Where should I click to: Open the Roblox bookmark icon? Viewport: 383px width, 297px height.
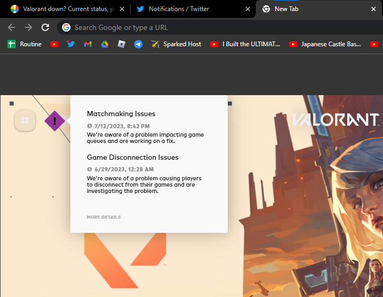point(122,44)
